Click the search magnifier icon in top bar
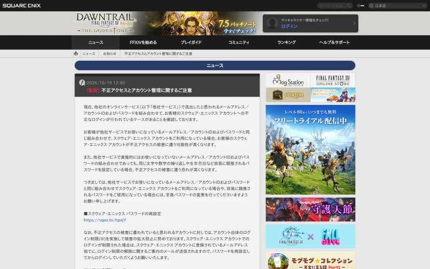The width and height of the screenshot is (430, 269). pyautogui.click(x=348, y=6)
